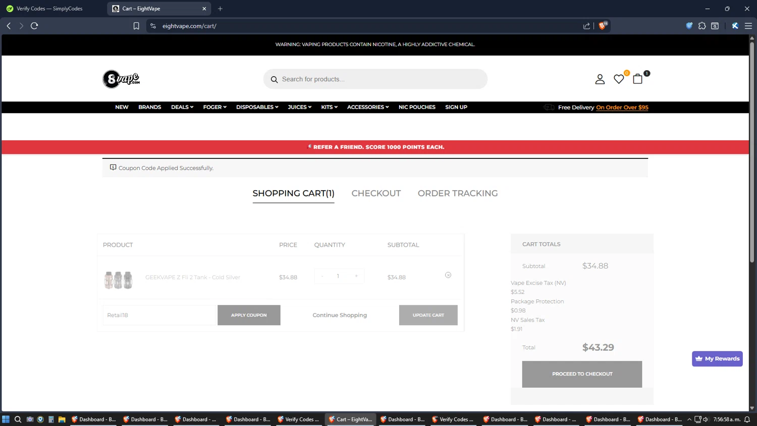This screenshot has height=426, width=757.
Task: Expand the KITS dropdown menu
Action: (x=329, y=107)
